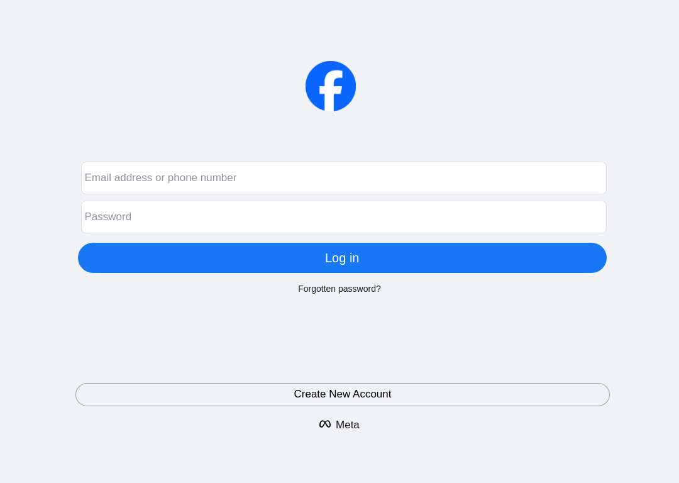679x483 pixels.
Task: Click the round blue Facebook logo
Action: 331,86
